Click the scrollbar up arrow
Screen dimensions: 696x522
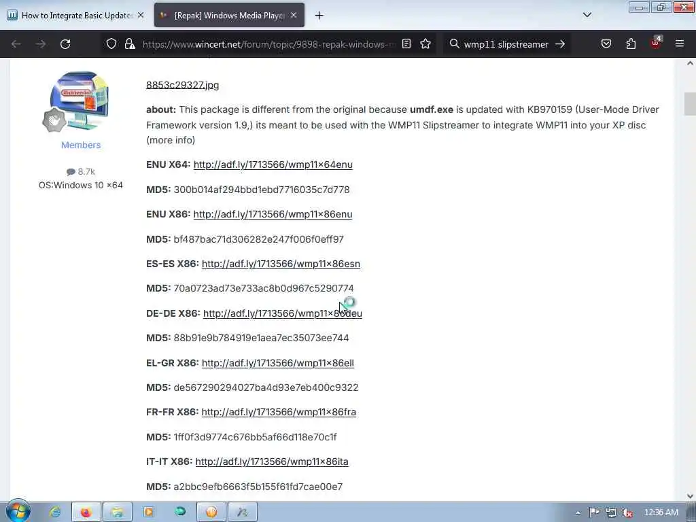pyautogui.click(x=690, y=63)
